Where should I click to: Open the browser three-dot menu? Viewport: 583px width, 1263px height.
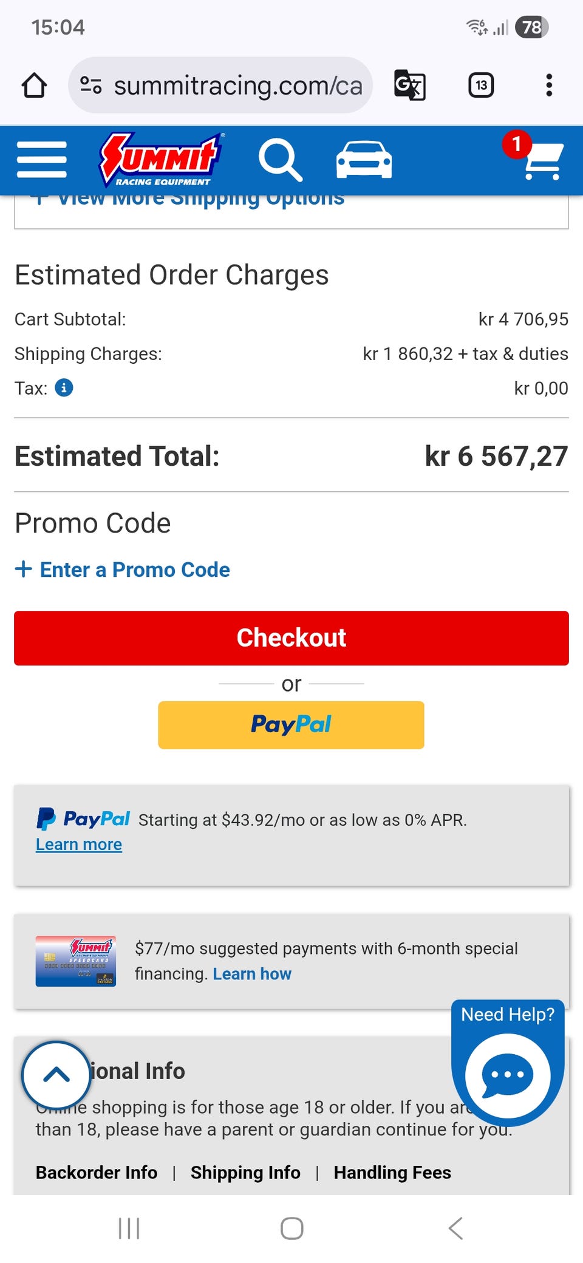(549, 85)
